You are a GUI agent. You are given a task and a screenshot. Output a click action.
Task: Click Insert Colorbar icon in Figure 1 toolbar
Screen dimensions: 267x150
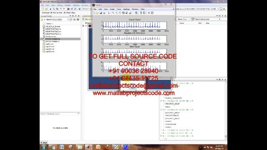[141, 13]
